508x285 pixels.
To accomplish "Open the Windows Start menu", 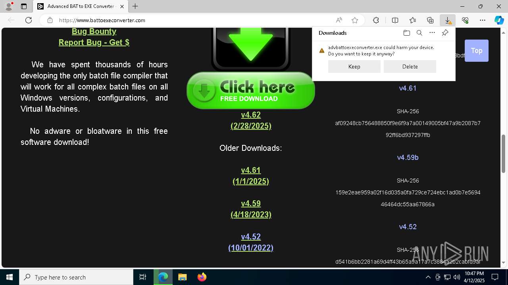I will [x=10, y=277].
